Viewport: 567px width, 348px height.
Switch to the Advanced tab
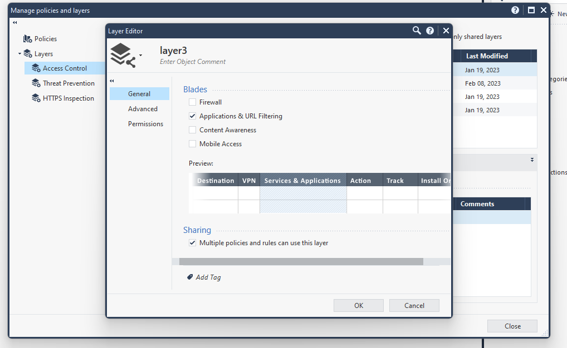click(143, 109)
